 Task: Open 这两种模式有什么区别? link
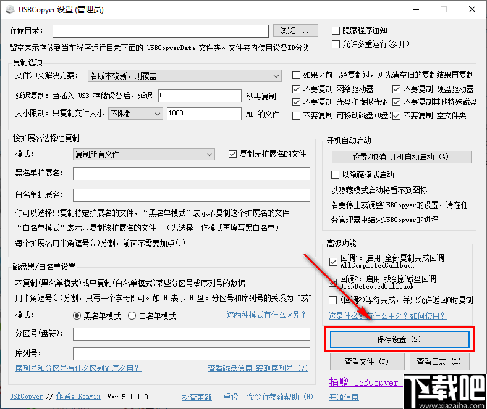click(267, 315)
